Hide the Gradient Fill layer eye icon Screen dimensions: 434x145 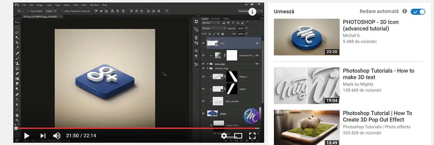coord(203,55)
